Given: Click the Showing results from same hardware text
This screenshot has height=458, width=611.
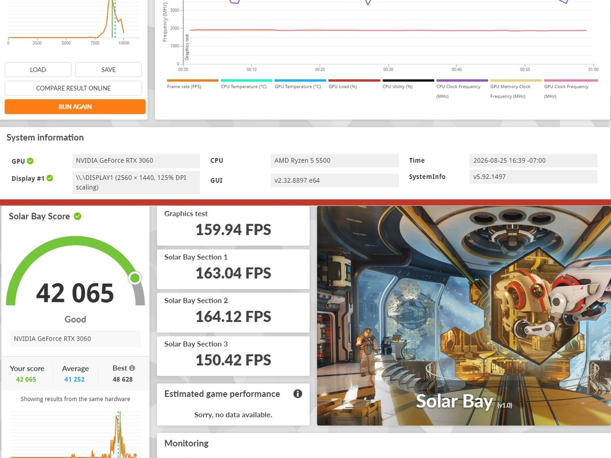Looking at the screenshot, I should coord(75,399).
